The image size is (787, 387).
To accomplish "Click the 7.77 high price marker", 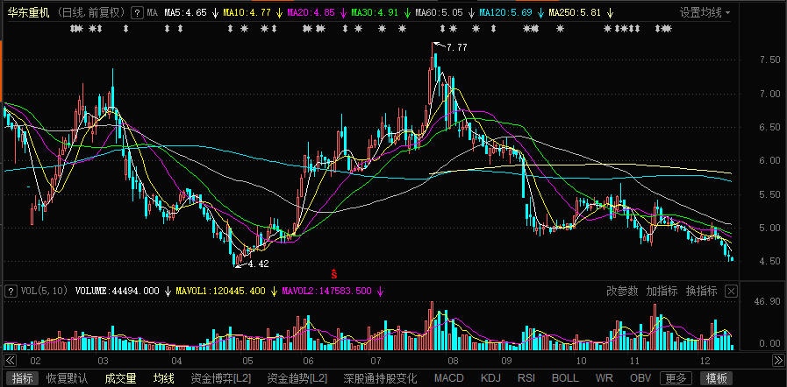I will pos(454,47).
